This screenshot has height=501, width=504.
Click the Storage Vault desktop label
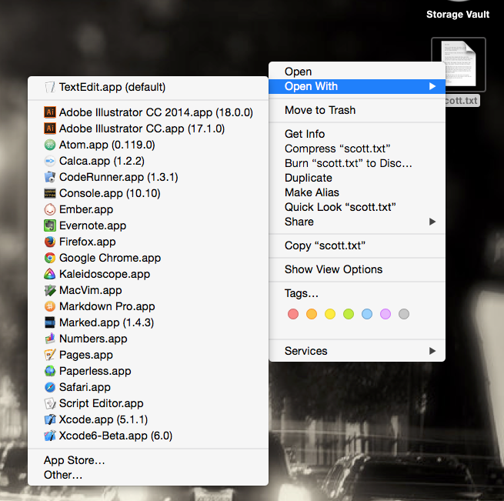coord(458,15)
